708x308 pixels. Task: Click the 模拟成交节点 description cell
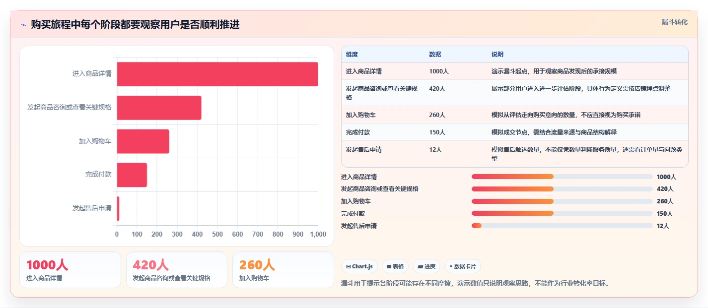tap(554, 132)
